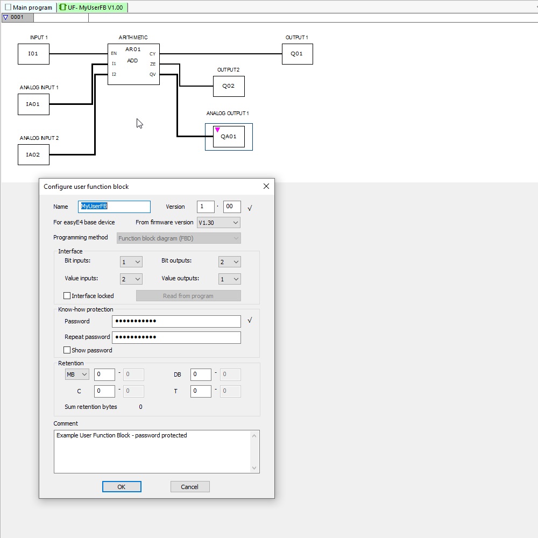Screen dimensions: 538x538
Task: Click the ANALOG OUTPUT 1 label
Action: [228, 114]
